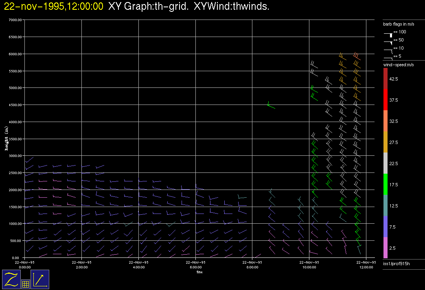Click the 10 m/s barb flag symbol
This screenshot has width=425, height=290.
pyautogui.click(x=389, y=50)
